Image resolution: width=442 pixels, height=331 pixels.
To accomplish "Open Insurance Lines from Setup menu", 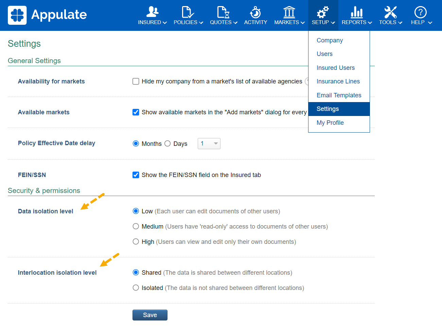I will pos(338,81).
